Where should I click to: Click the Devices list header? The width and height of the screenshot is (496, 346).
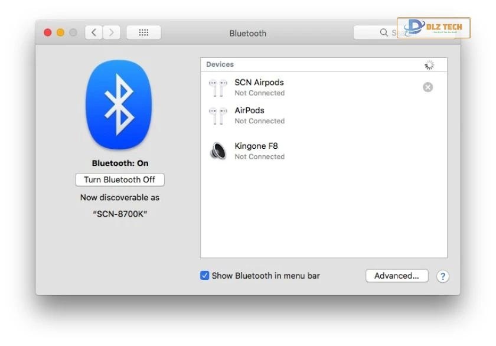click(x=220, y=64)
